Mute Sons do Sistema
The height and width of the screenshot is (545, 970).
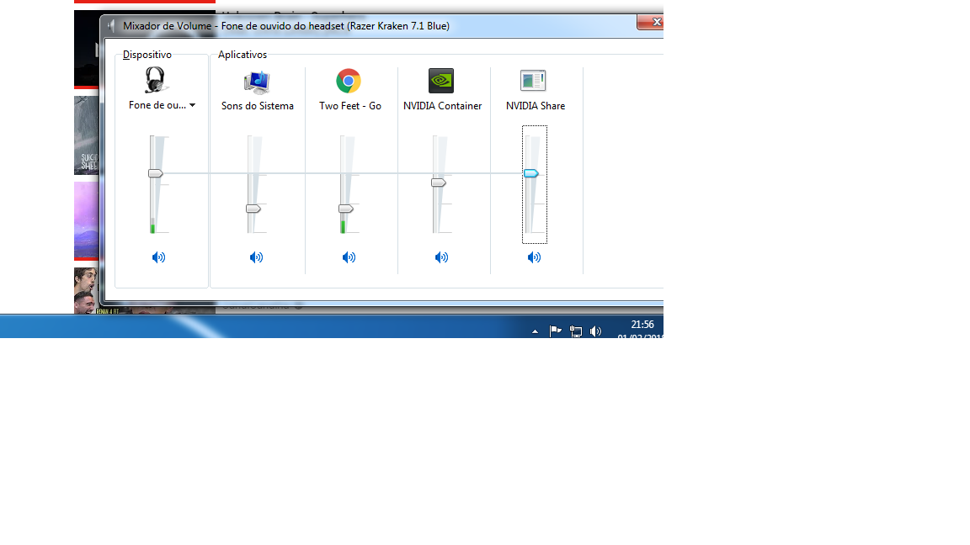256,257
